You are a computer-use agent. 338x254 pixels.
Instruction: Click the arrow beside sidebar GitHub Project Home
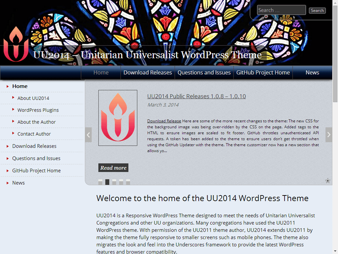point(8,171)
